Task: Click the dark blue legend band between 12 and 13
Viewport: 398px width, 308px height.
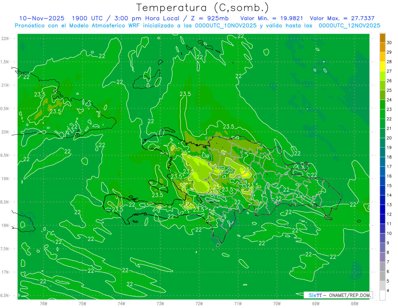Action: click(382, 209)
